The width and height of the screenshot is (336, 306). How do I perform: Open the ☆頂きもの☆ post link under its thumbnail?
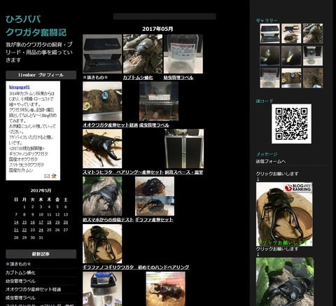click(x=95, y=78)
